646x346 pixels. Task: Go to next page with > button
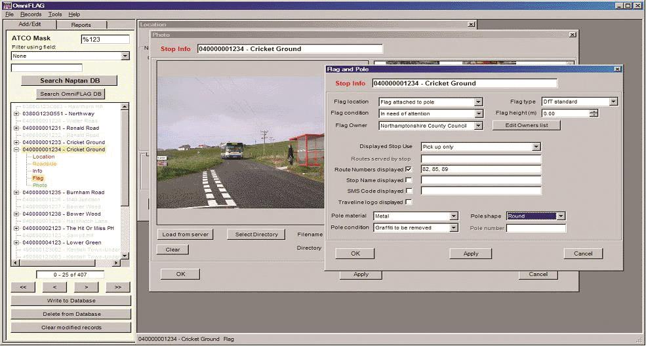point(86,287)
